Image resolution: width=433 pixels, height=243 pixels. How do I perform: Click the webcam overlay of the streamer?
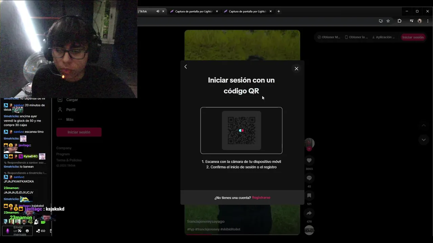coord(69,49)
